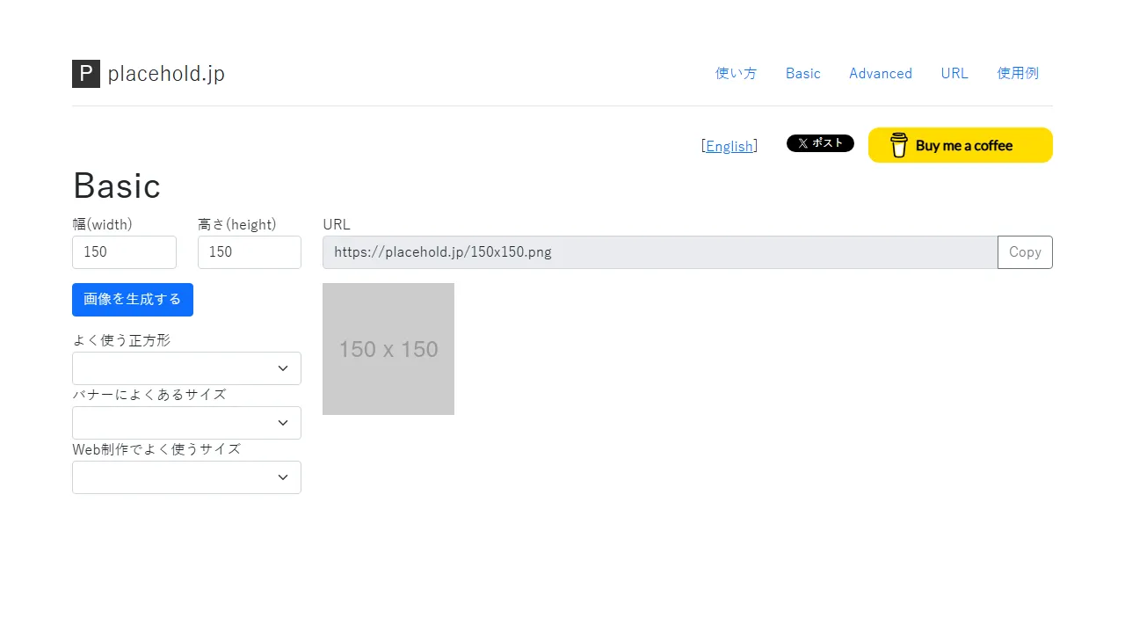Share via the X ポスト button
The image size is (1125, 633).
click(820, 142)
